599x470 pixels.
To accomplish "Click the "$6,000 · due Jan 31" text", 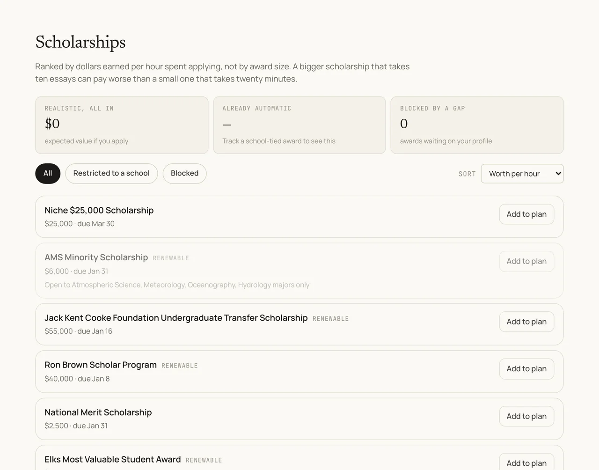I will (76, 271).
